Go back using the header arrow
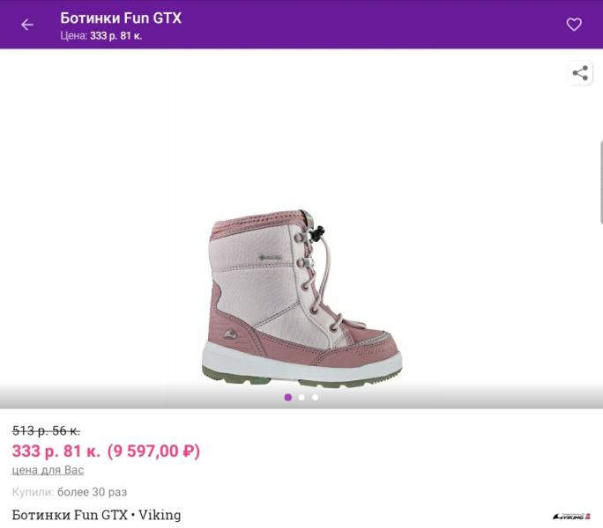Viewport: 603px width, 528px height. pyautogui.click(x=27, y=25)
